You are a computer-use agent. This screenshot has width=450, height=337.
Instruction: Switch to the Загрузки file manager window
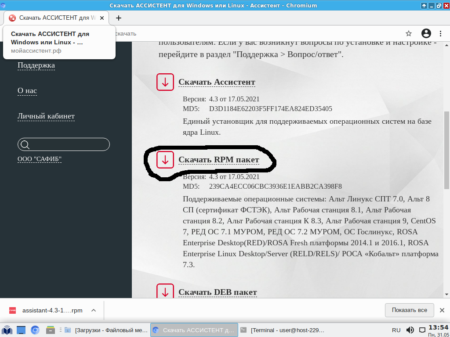[106, 330]
